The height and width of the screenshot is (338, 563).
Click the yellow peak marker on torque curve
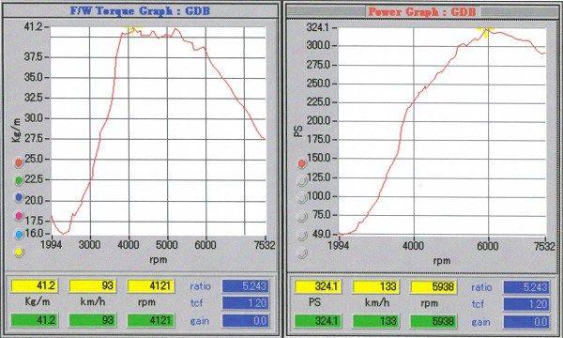pyautogui.click(x=133, y=30)
